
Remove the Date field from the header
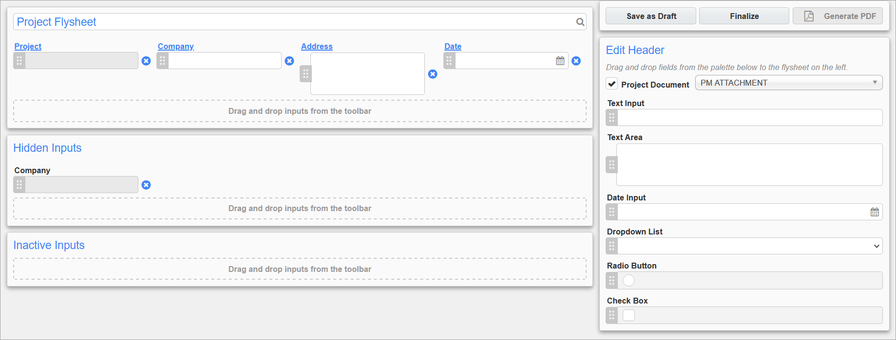(576, 61)
